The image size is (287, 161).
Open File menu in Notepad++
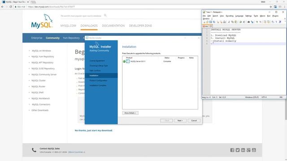point(204,16)
